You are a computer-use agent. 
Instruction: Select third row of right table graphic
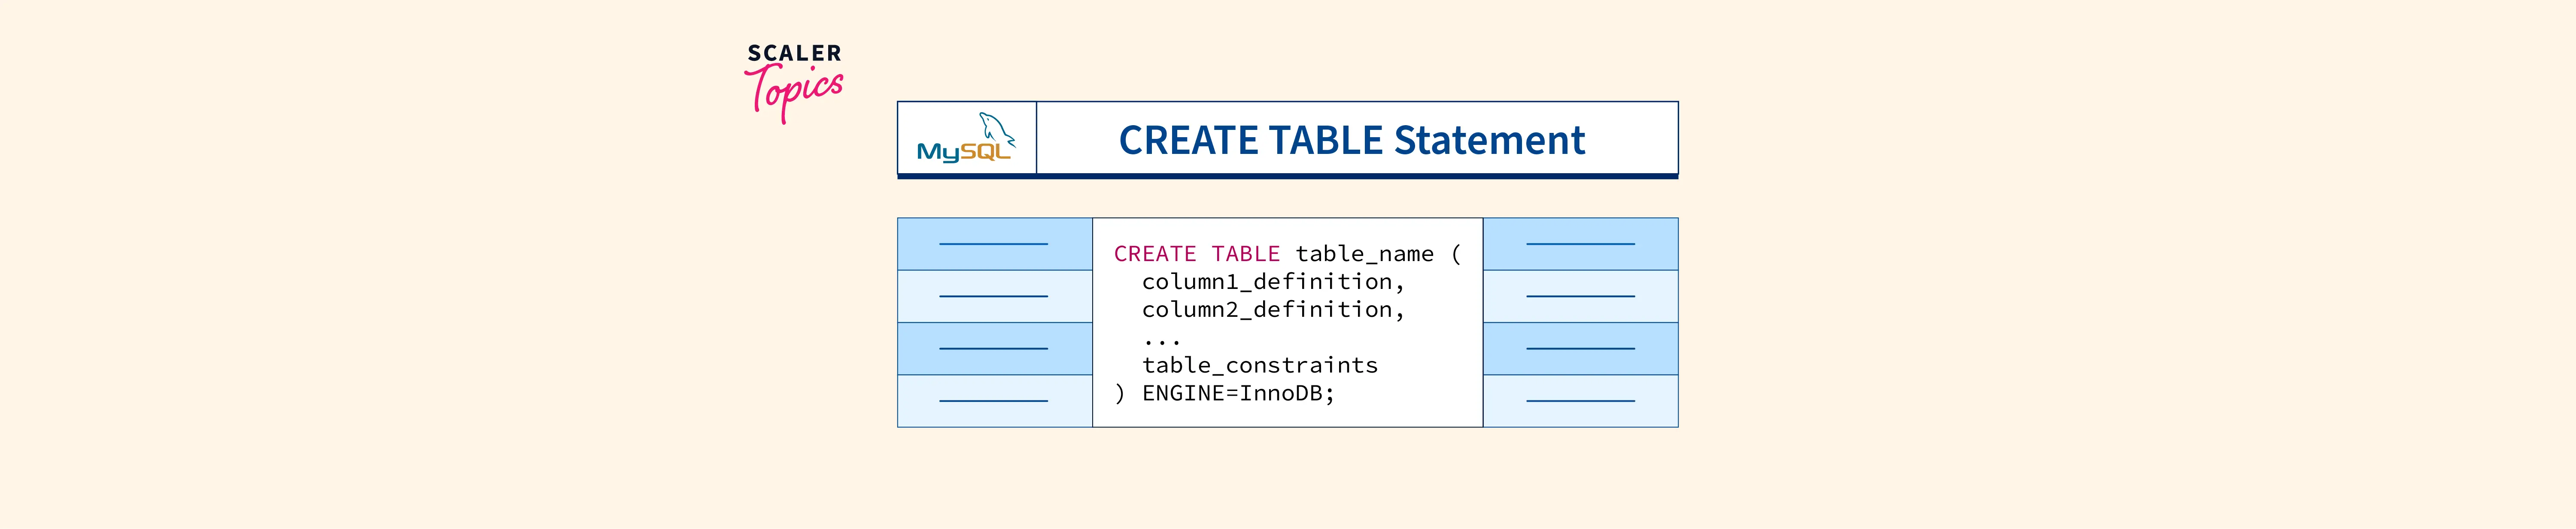click(x=1580, y=349)
